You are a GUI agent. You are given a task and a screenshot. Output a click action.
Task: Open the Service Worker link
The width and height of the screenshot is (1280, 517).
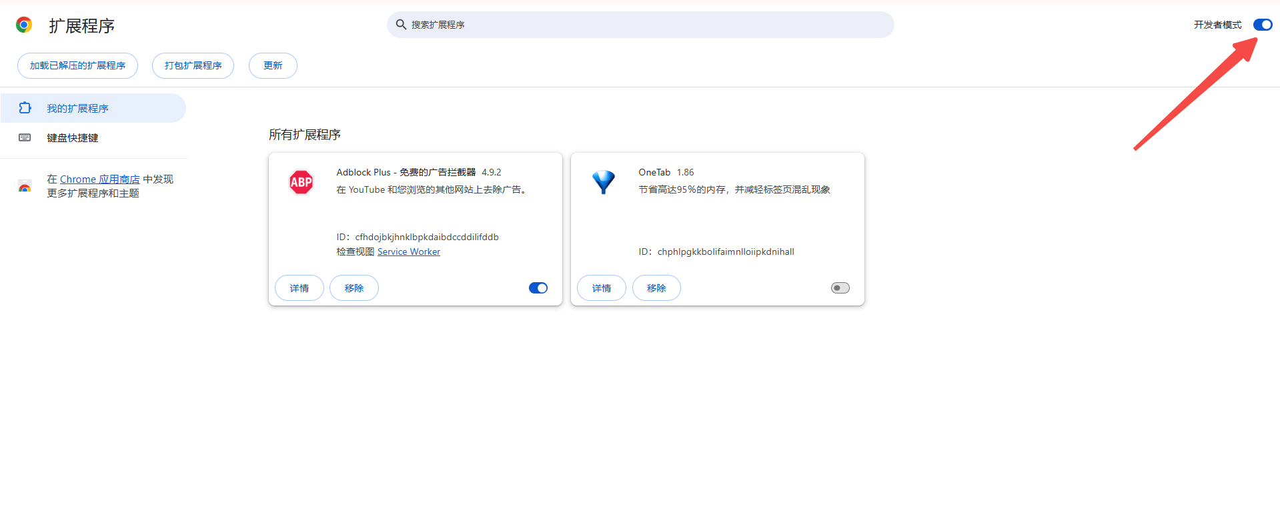tap(409, 251)
